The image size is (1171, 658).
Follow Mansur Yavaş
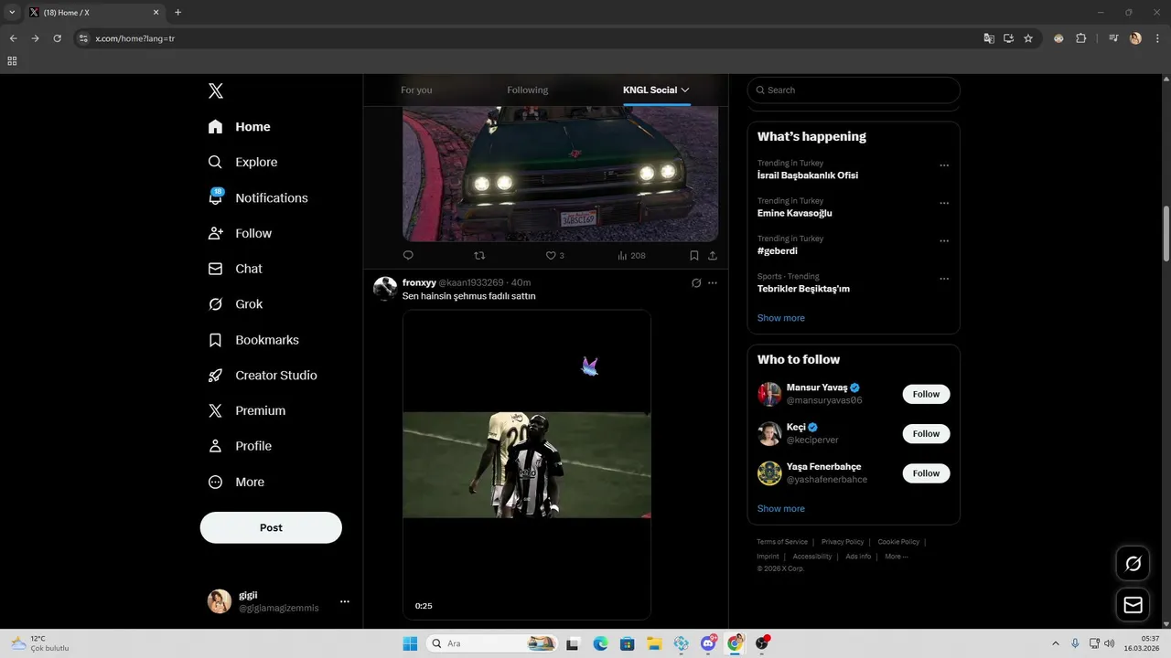[x=926, y=394]
